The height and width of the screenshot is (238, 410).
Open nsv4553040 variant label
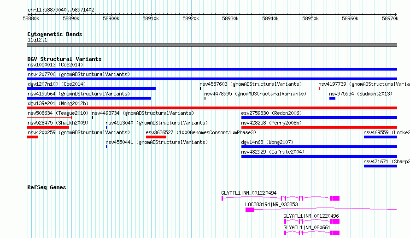coord(157,123)
